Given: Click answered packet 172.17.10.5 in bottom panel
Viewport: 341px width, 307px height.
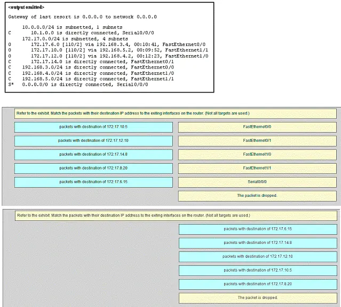Looking at the screenshot, I should coord(258,271).
